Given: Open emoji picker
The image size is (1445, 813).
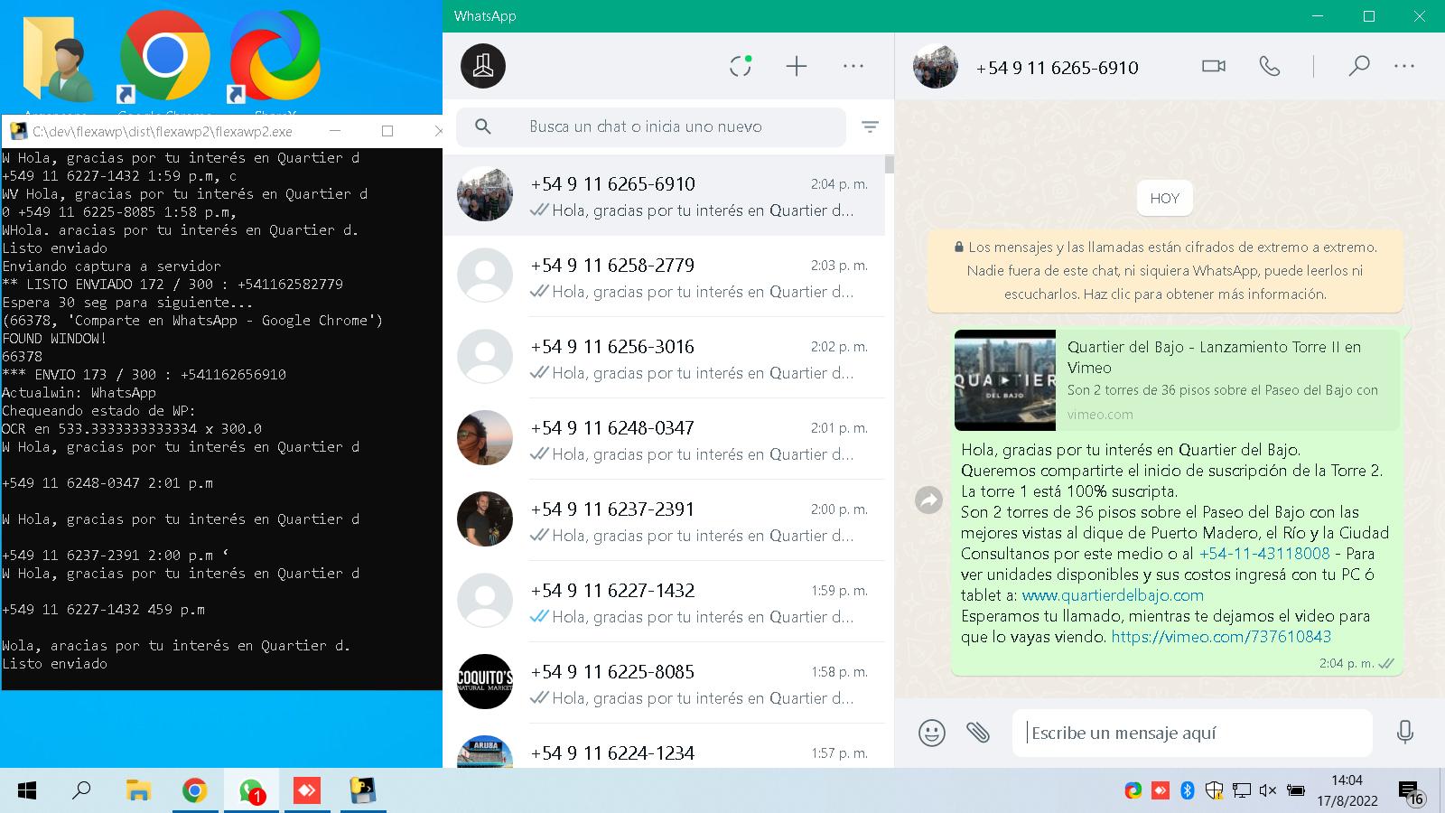Looking at the screenshot, I should [x=932, y=732].
